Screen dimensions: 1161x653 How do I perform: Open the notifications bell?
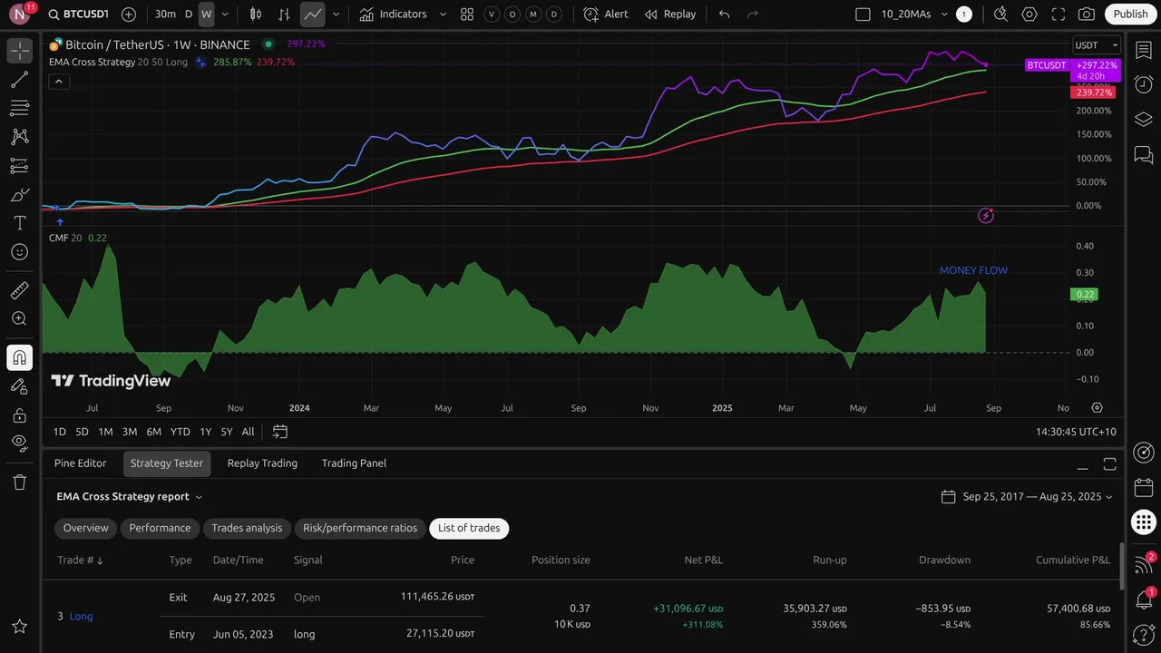(1143, 601)
